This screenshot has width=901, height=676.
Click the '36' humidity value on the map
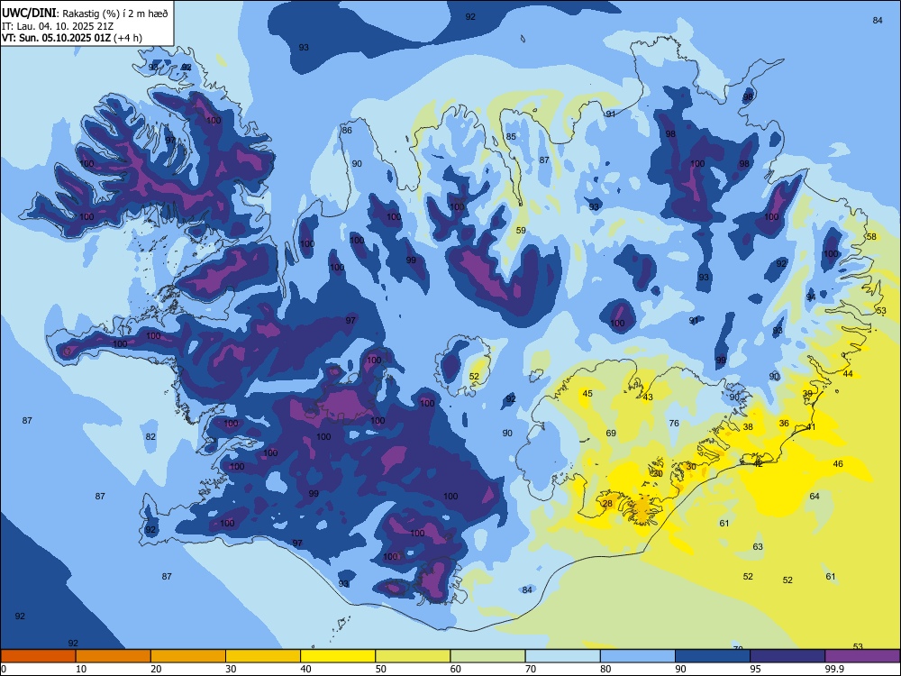point(784,423)
